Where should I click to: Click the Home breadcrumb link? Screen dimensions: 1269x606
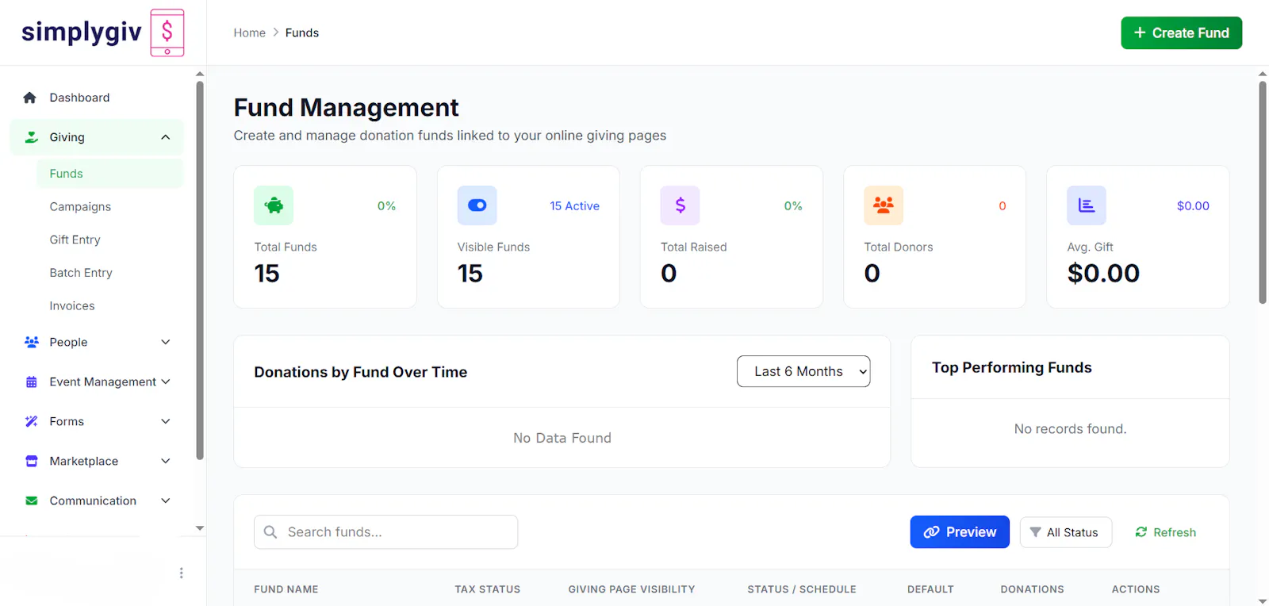coord(249,33)
